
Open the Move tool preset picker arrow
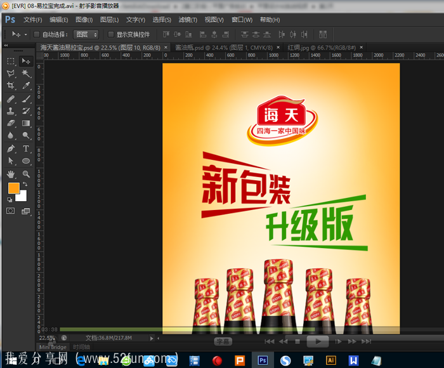click(x=26, y=34)
